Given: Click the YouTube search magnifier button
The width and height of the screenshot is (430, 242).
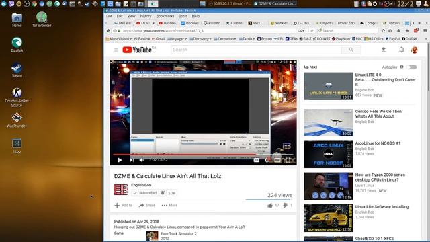Looking at the screenshot, I should point(351,50).
